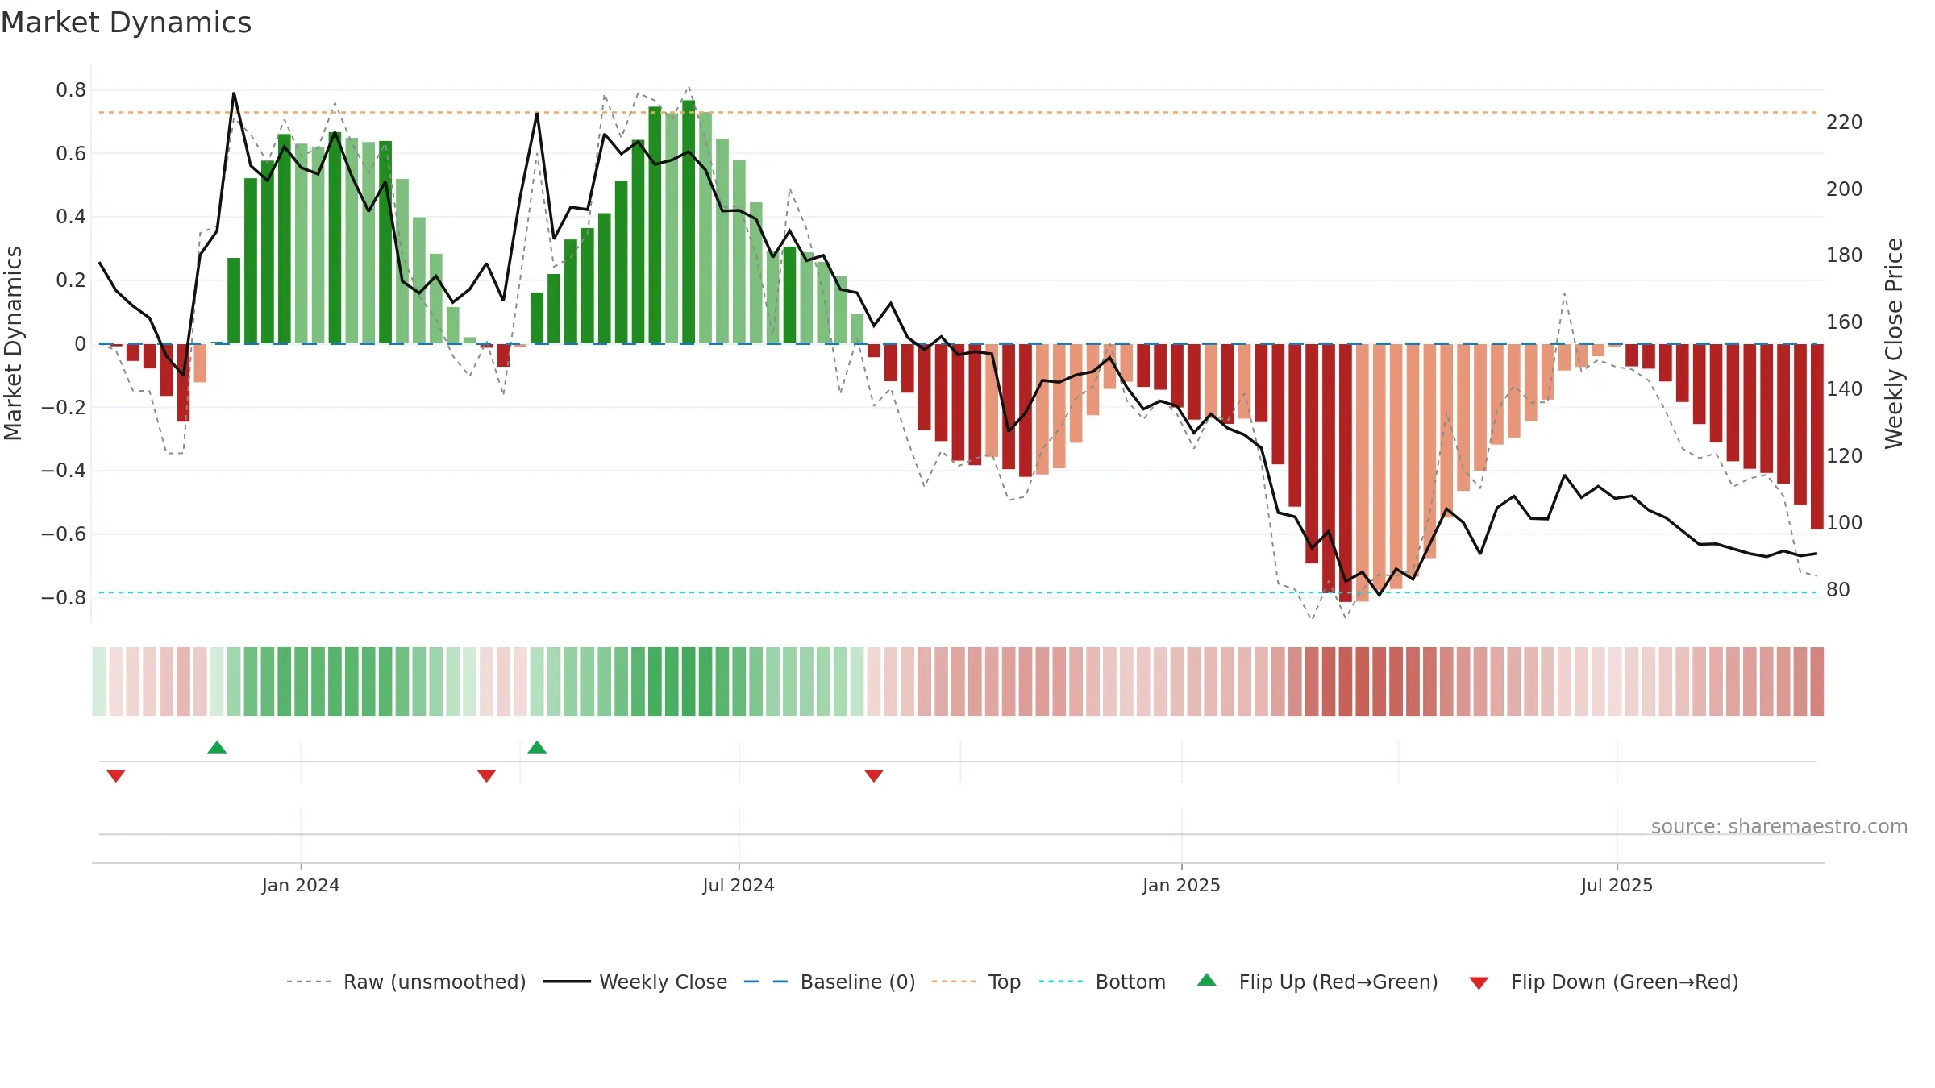Click the Market Dynamics chart title
The image size is (1935, 1088).
tap(126, 23)
